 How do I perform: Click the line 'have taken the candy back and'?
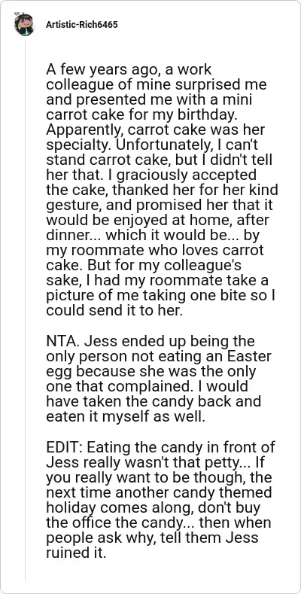click(x=154, y=401)
